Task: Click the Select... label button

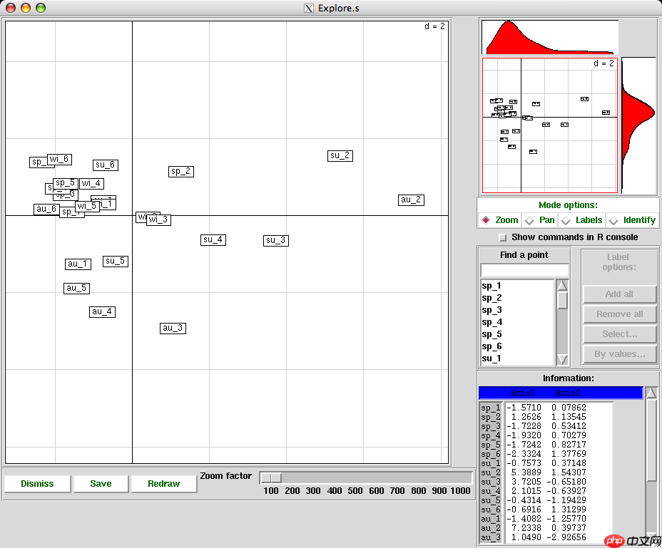Action: coord(619,334)
